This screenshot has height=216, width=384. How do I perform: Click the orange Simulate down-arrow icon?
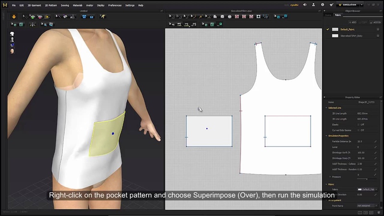click(14, 17)
